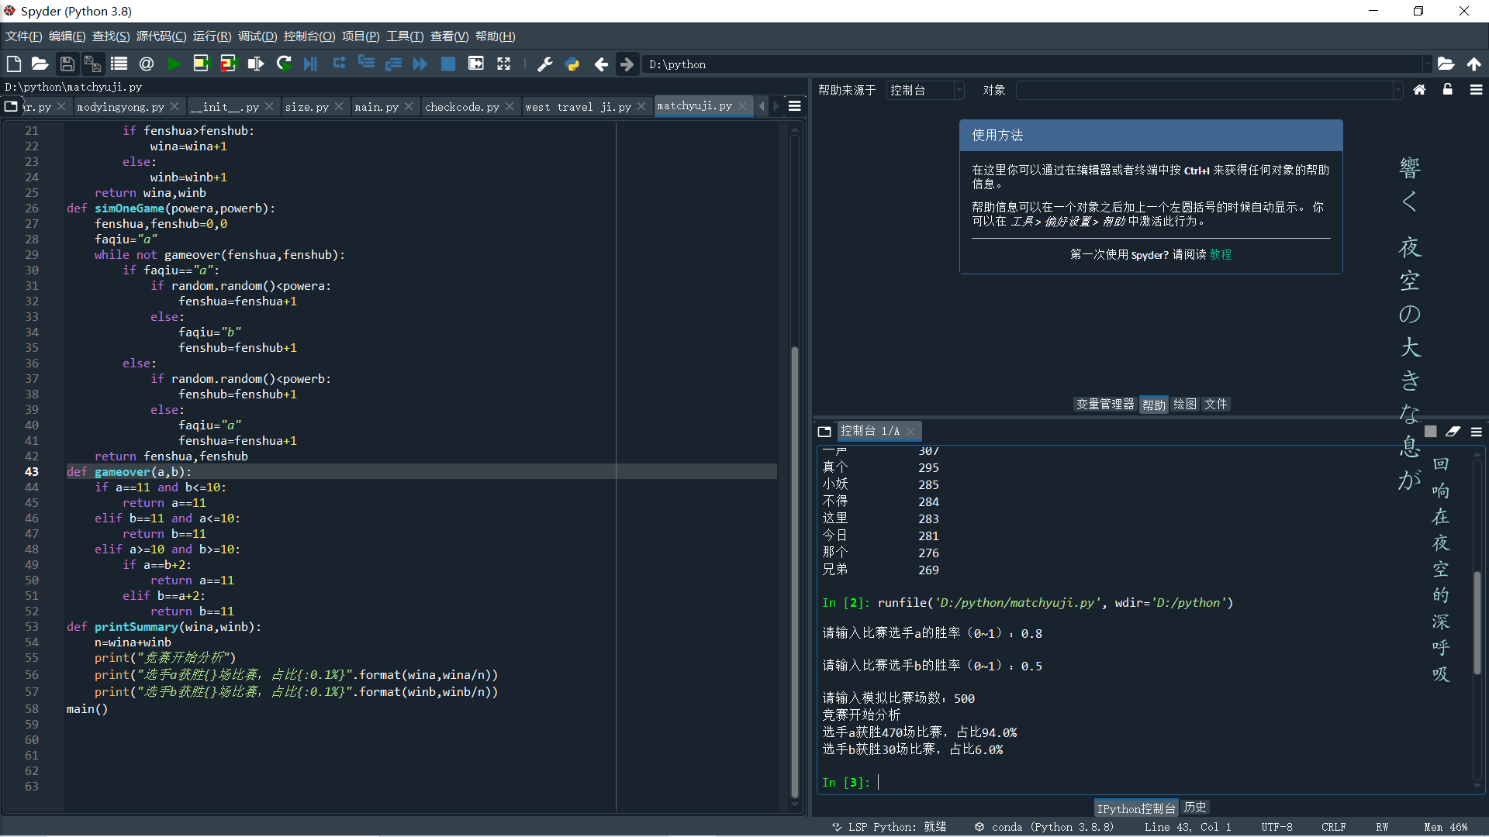Open Preferences with the wrench icon
This screenshot has height=837, width=1489.
point(545,64)
